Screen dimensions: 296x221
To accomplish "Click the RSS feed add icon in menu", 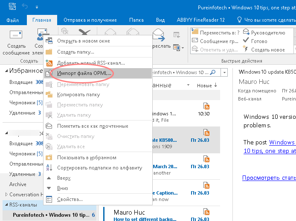I will pyautogui.click(x=49, y=63).
